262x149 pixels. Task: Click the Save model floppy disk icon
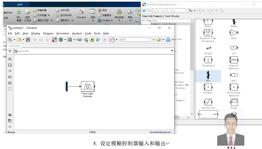[x=28, y=39]
